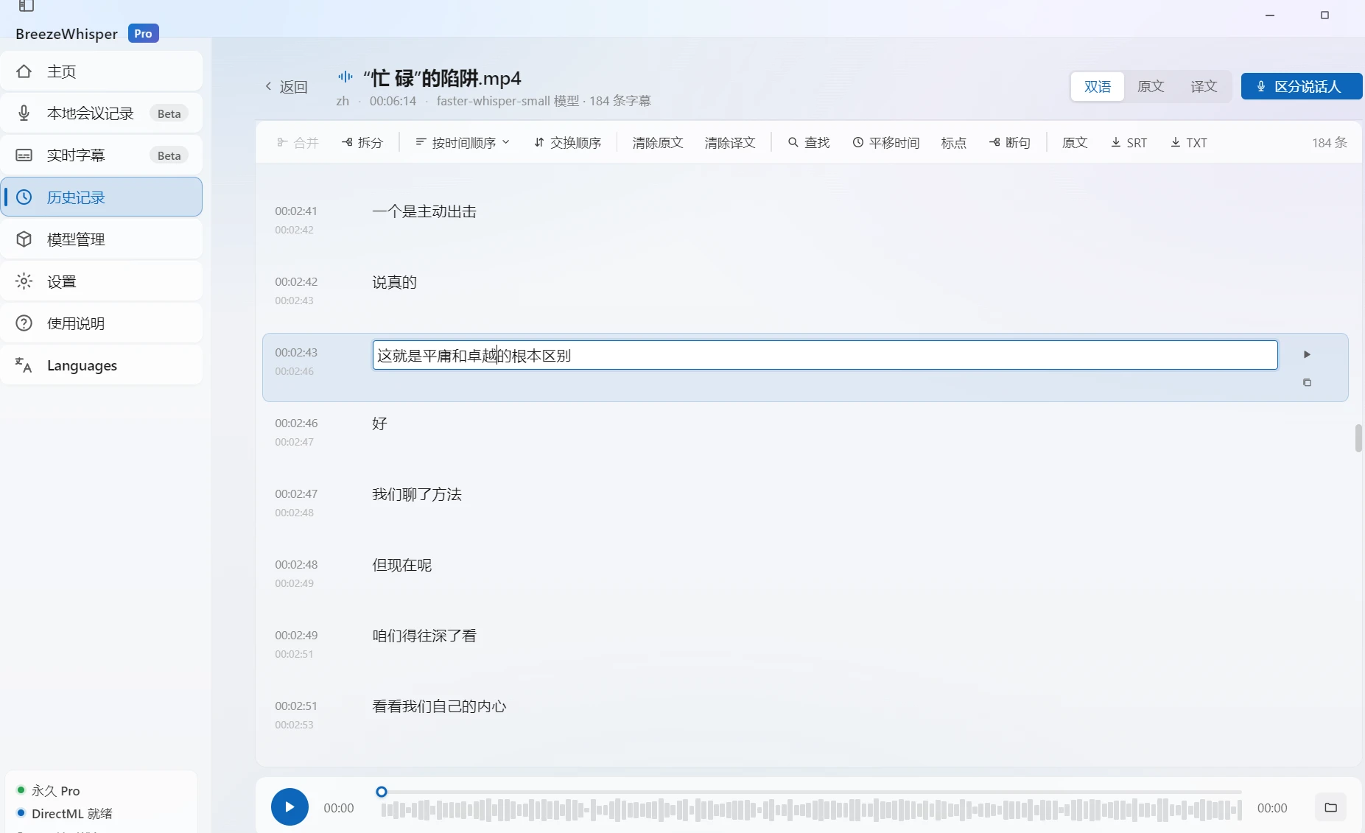This screenshot has height=833, width=1365.
Task: Open 实时字幕 live captions
Action: [102, 155]
